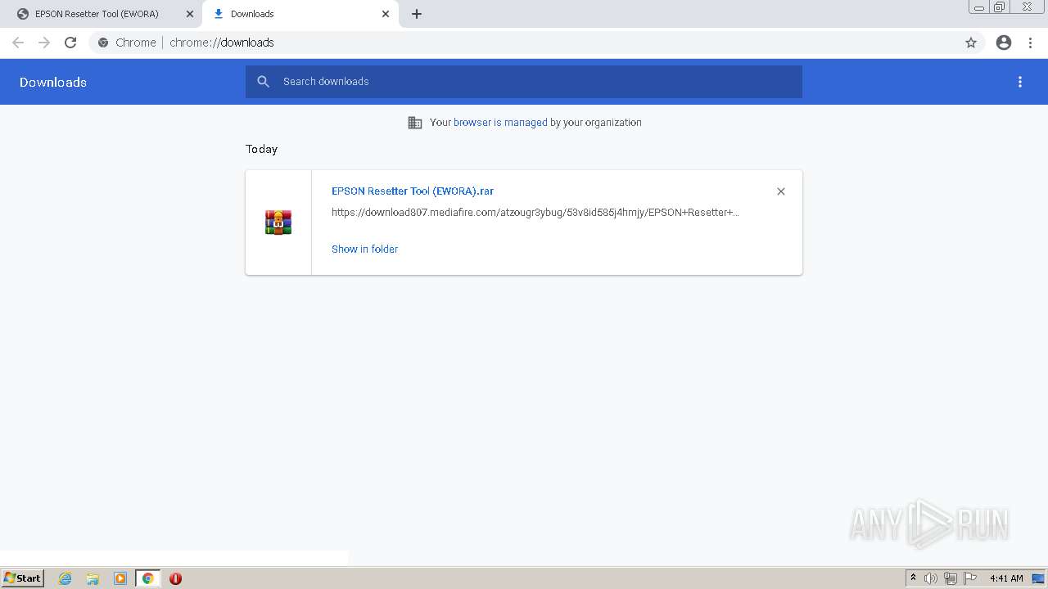Click the Show desktop button
This screenshot has width=1048, height=589.
[x=1039, y=578]
